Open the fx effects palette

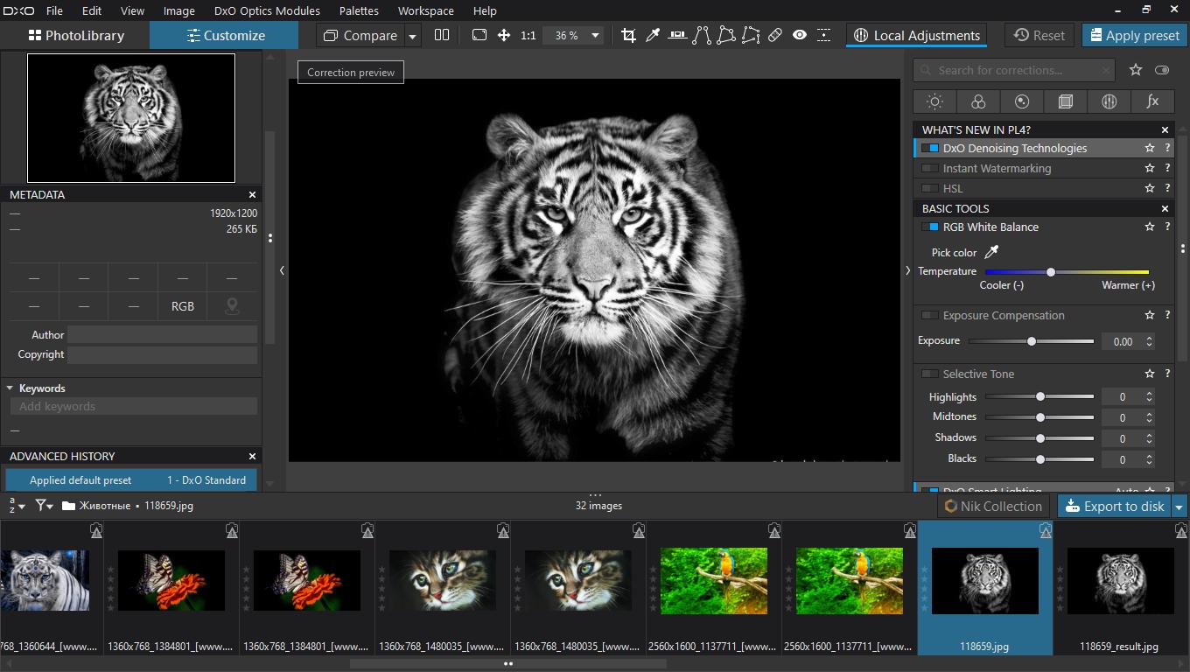point(1152,101)
